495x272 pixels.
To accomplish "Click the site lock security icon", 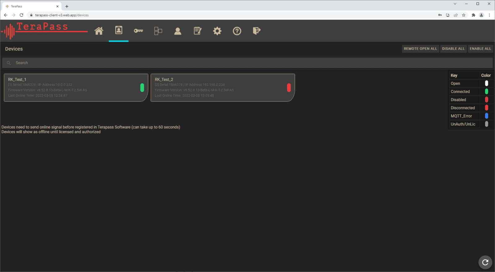I will (x=31, y=15).
